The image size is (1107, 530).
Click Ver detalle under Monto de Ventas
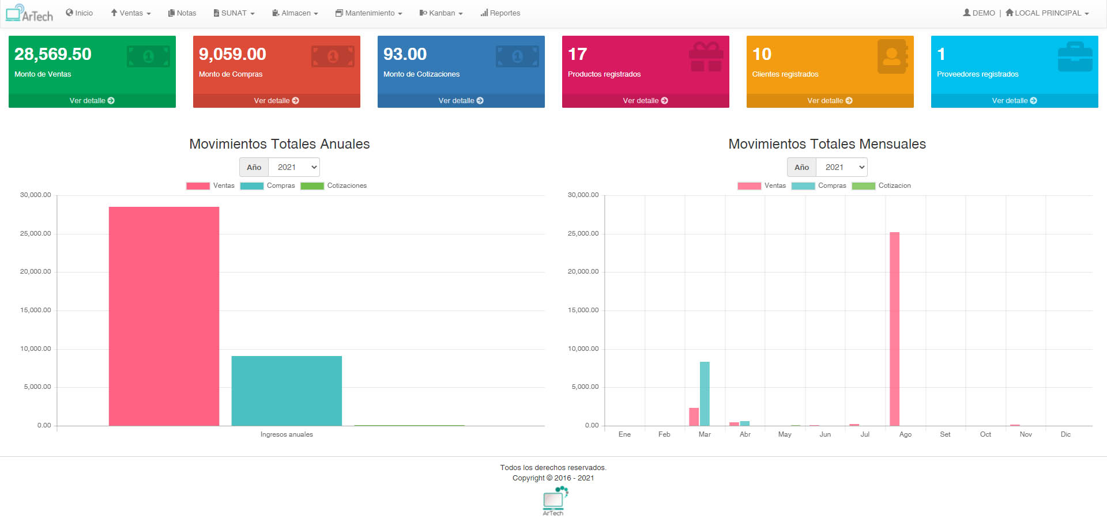92,101
